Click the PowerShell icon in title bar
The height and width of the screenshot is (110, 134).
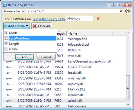(x=5, y=5)
